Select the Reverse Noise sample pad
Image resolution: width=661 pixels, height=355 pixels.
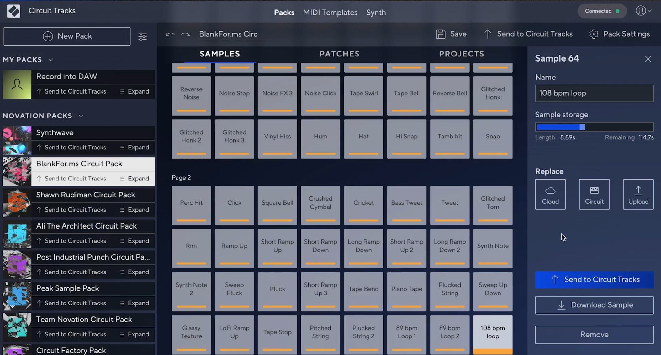click(x=191, y=96)
